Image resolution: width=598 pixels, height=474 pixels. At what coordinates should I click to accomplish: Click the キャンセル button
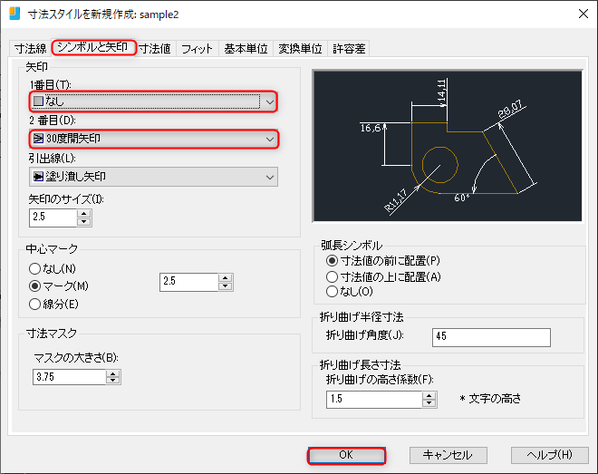point(448,455)
